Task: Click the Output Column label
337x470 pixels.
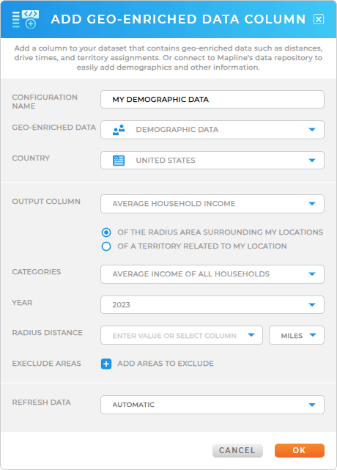Action: click(x=46, y=202)
